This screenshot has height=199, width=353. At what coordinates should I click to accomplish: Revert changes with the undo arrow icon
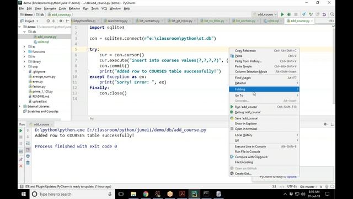(324, 14)
